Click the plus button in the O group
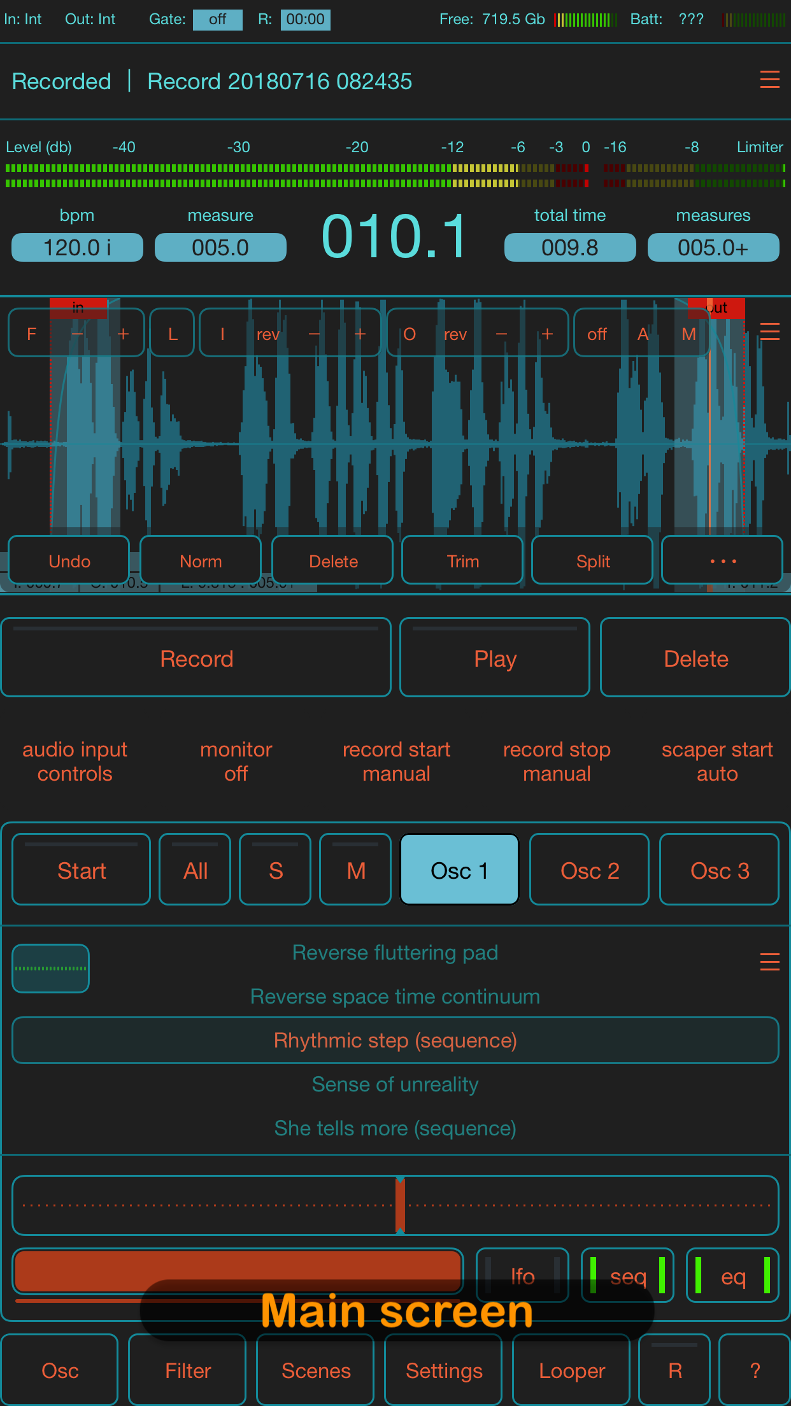This screenshot has width=791, height=1406. click(x=547, y=334)
